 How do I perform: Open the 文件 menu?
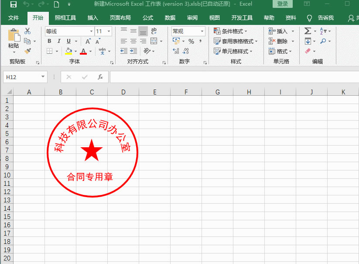[x=14, y=18]
